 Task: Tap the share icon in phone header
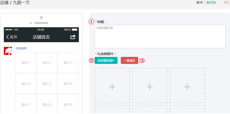(73, 37)
